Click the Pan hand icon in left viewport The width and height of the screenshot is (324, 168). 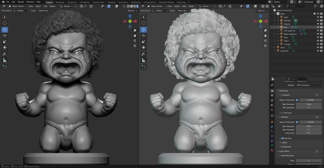[135, 35]
